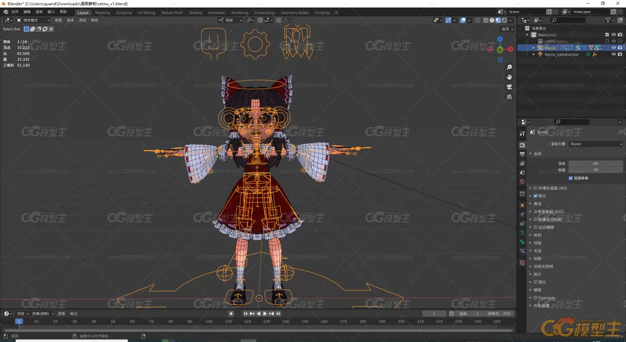Screen dimensions: 626x342
Task: Open the Physics properties tab icon
Action: point(522,214)
